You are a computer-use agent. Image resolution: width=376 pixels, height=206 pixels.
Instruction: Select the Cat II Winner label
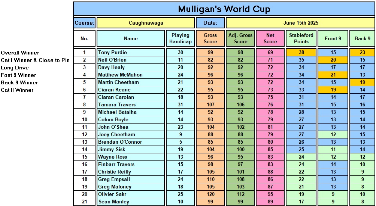[17, 90]
